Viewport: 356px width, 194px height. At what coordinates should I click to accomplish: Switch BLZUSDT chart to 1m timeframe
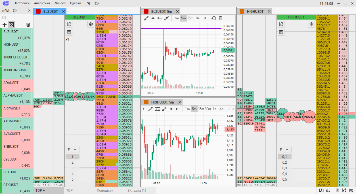[x=177, y=18]
